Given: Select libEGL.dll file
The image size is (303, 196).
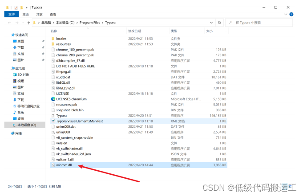Looking at the screenshot, I should [63, 82].
